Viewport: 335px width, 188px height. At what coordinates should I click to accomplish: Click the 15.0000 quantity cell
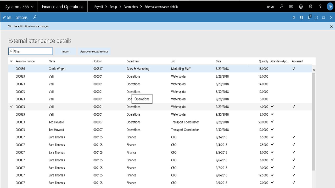(263, 77)
